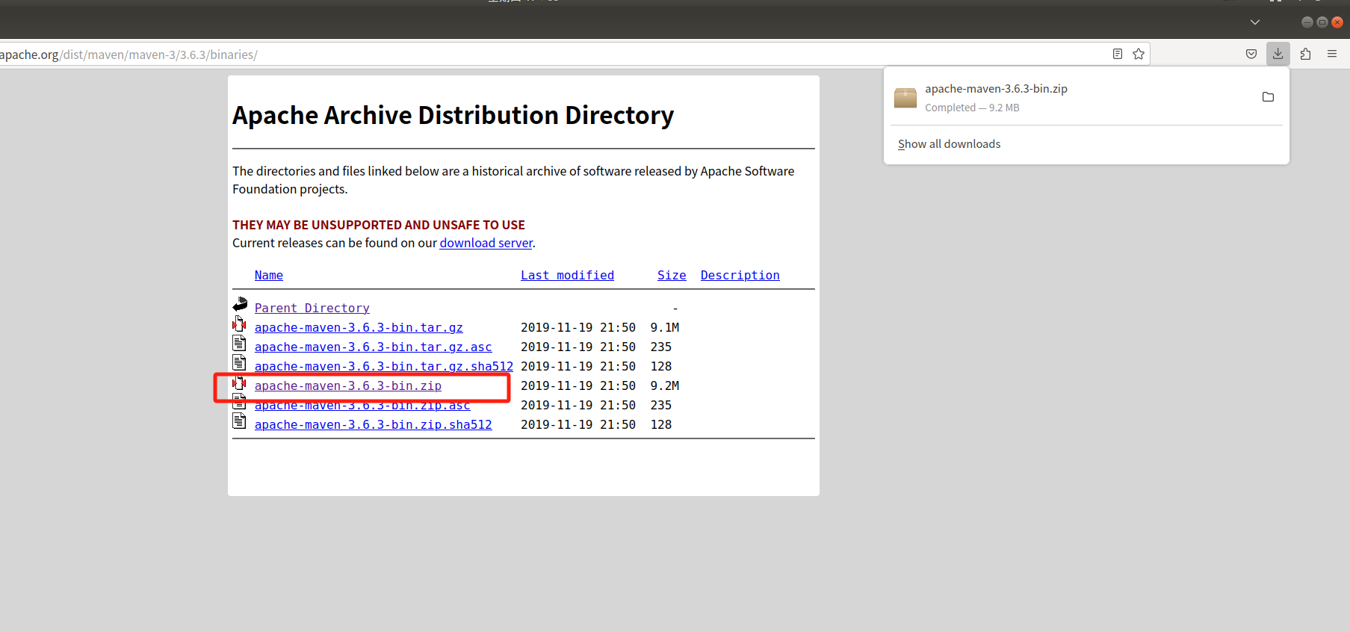Image resolution: width=1350 pixels, height=632 pixels.
Task: Click the text file icon beside bin.tar.gz.asc
Action: [239, 344]
